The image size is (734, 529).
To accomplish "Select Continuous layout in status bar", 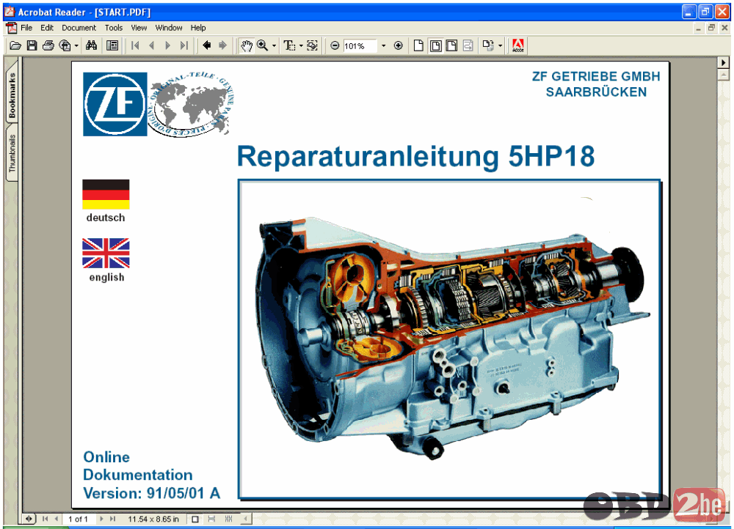I will [x=211, y=519].
